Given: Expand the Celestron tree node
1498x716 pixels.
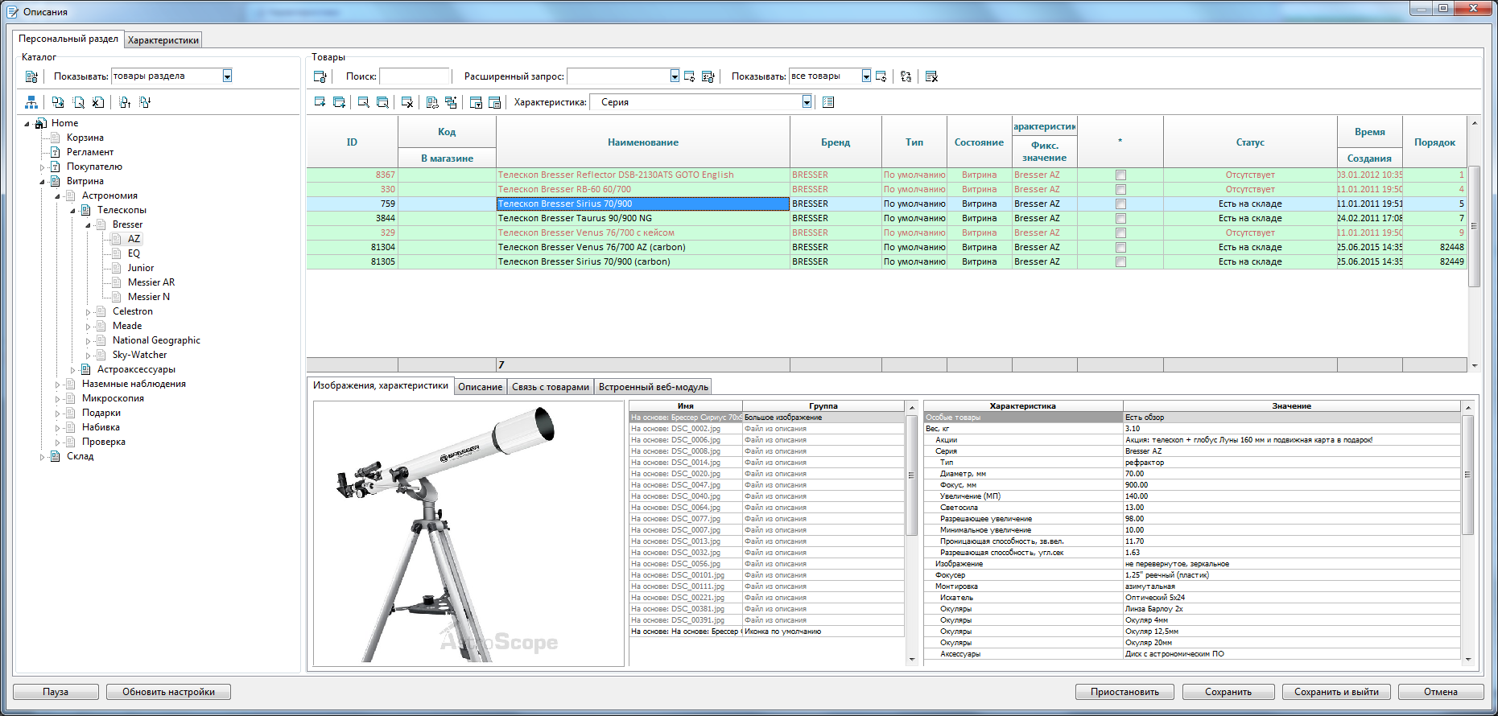Looking at the screenshot, I should click(x=89, y=312).
